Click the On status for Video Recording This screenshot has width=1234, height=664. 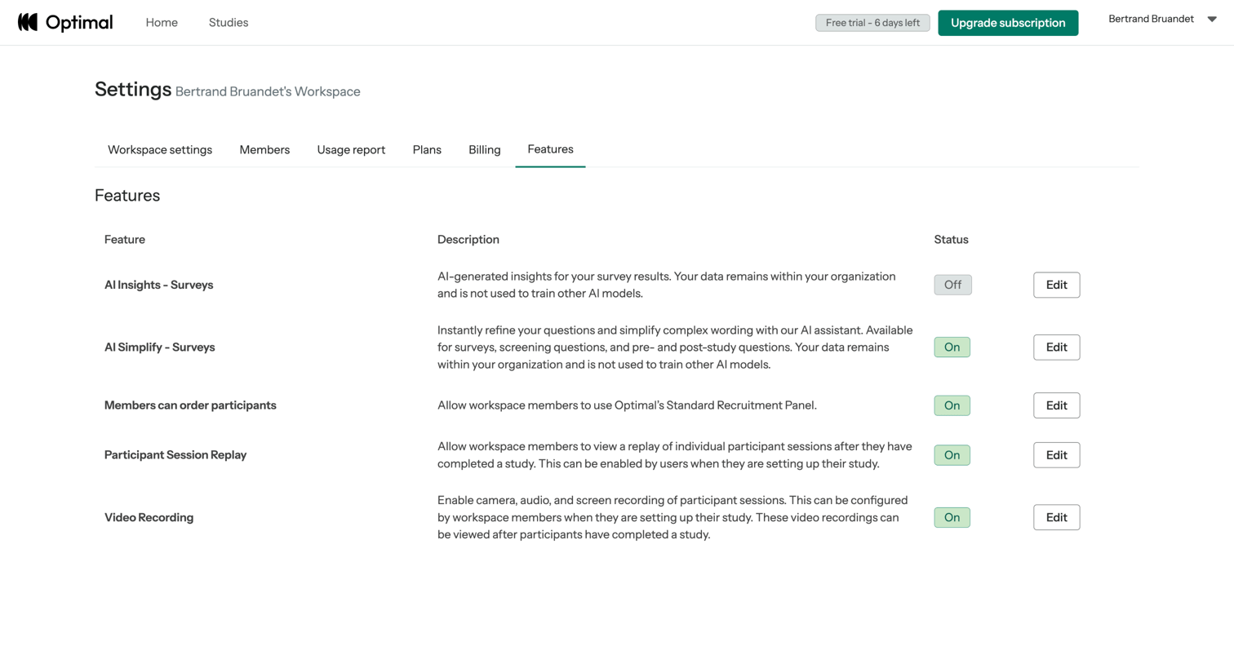(952, 518)
